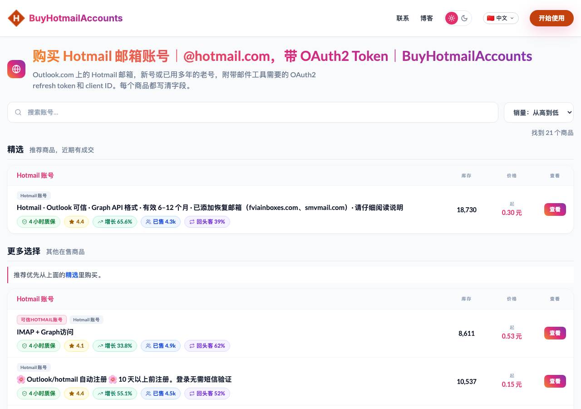
Task: Click the trend arrow icon beside 增长 33.8%
Action: click(x=100, y=346)
